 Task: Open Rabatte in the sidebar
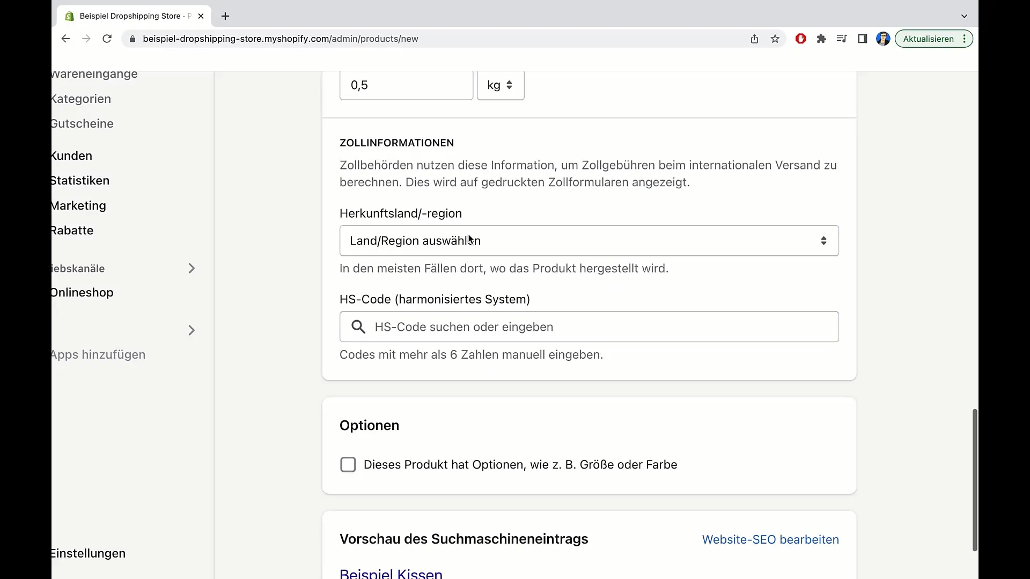pos(72,230)
